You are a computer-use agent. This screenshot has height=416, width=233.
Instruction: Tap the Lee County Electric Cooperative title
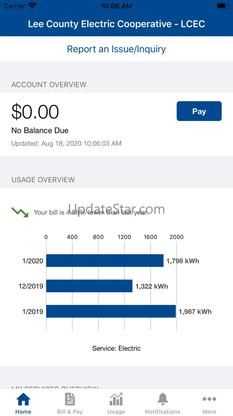pos(116,24)
